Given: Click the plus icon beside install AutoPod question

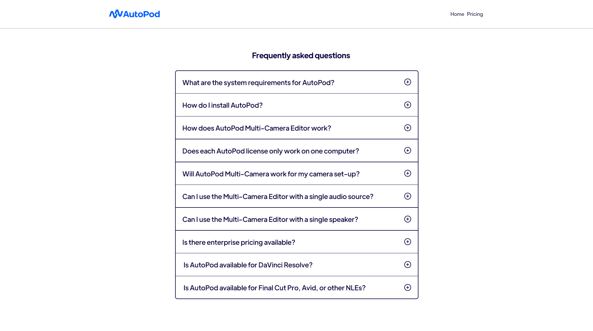Looking at the screenshot, I should 407,105.
